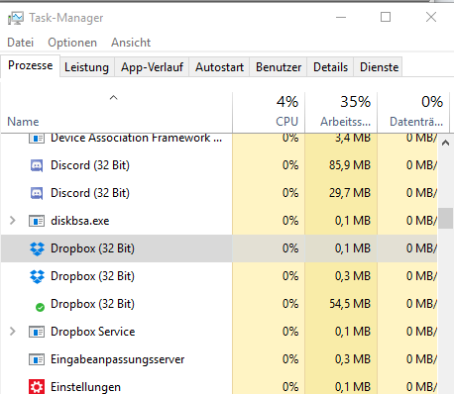Image resolution: width=454 pixels, height=394 pixels.
Task: Maximize the Task-Manager window
Action: [x=386, y=17]
